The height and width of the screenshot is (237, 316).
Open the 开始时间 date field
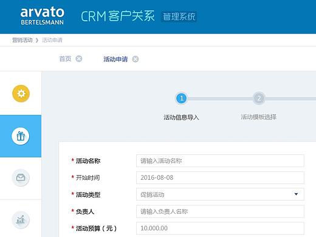220,177
